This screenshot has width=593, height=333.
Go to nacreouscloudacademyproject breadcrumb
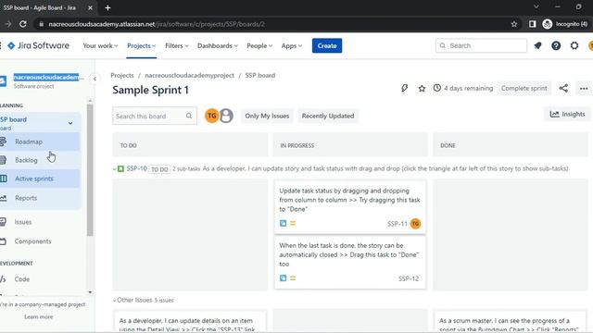(x=189, y=75)
